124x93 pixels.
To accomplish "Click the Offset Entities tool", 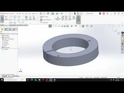I will click(34, 18).
